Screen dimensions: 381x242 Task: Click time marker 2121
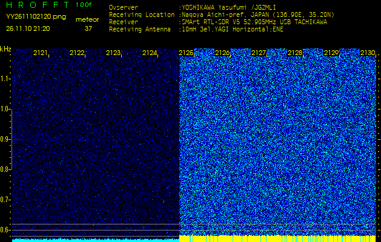pyautogui.click(x=41, y=53)
